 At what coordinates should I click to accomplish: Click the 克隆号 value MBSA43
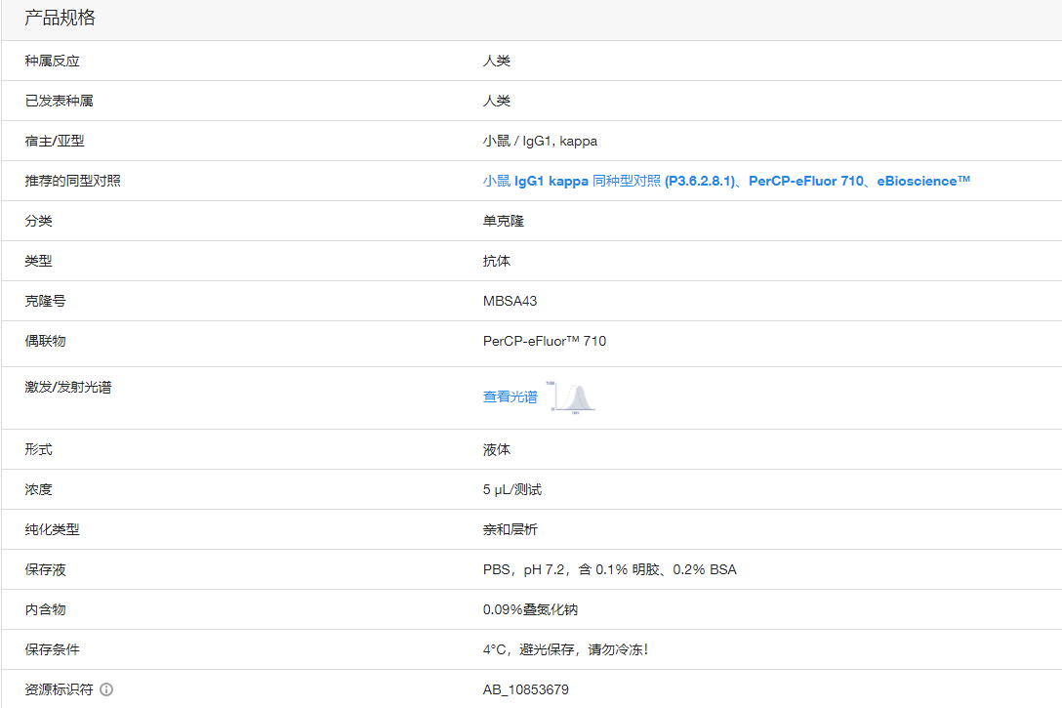point(510,301)
